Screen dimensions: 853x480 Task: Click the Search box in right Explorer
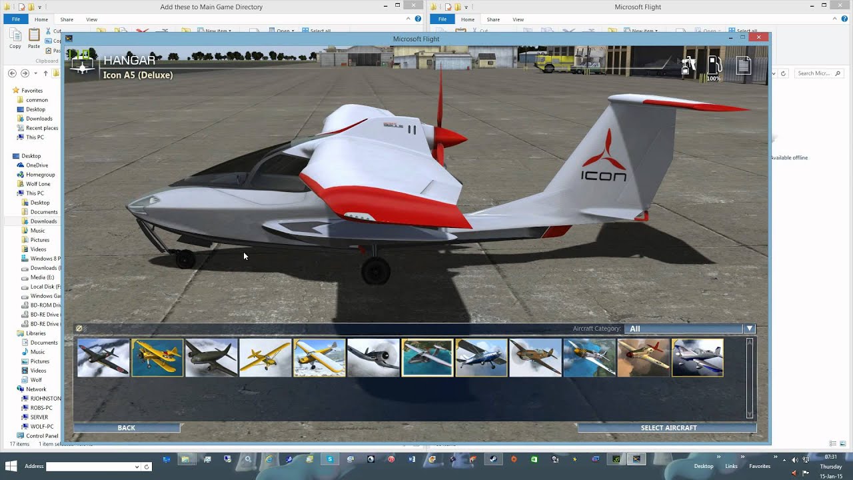(820, 73)
